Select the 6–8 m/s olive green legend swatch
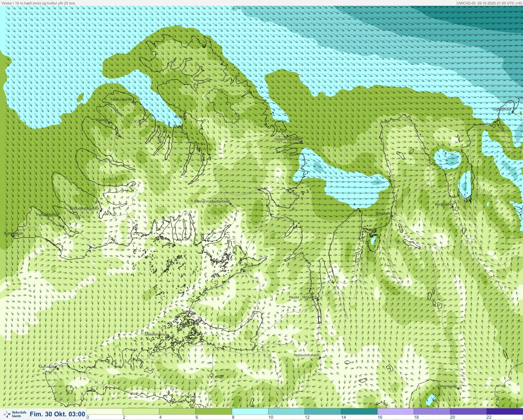Viewport: 523px width, 420px height. [x=214, y=411]
